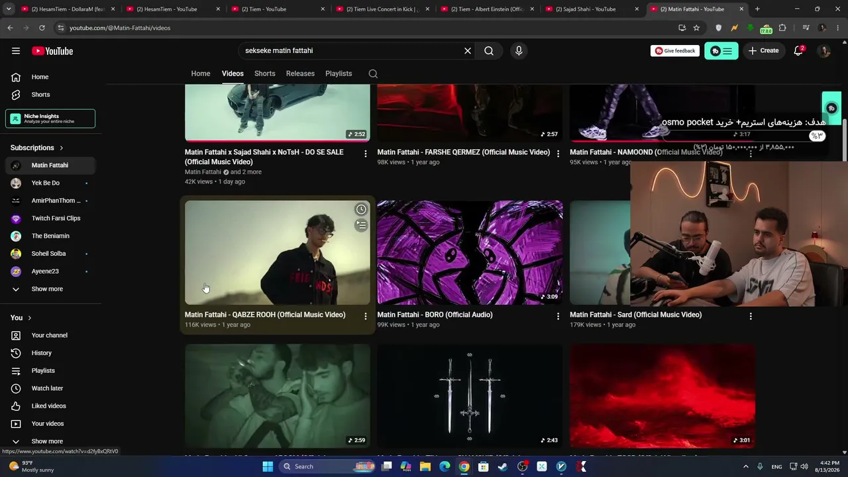
Task: Open the Matin Fattahi channel link under DO SE SALE
Action: (x=203, y=172)
